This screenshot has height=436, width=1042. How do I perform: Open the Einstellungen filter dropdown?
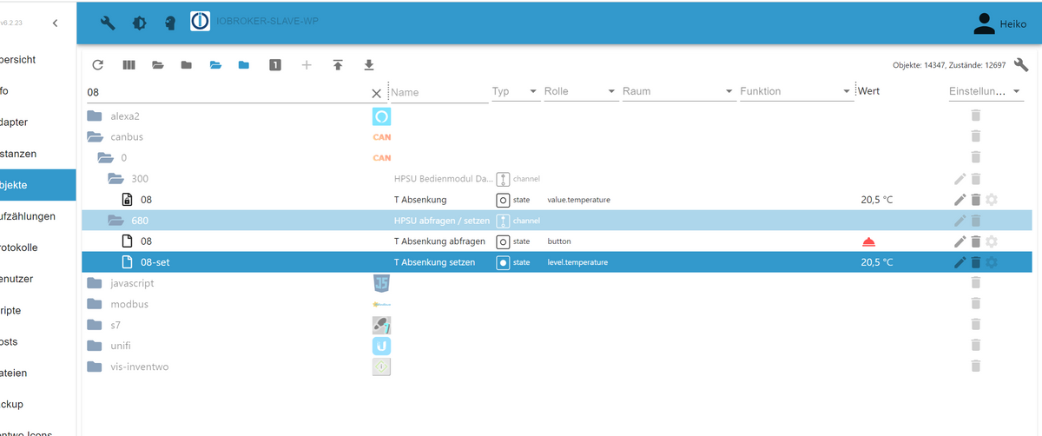[x=986, y=92]
